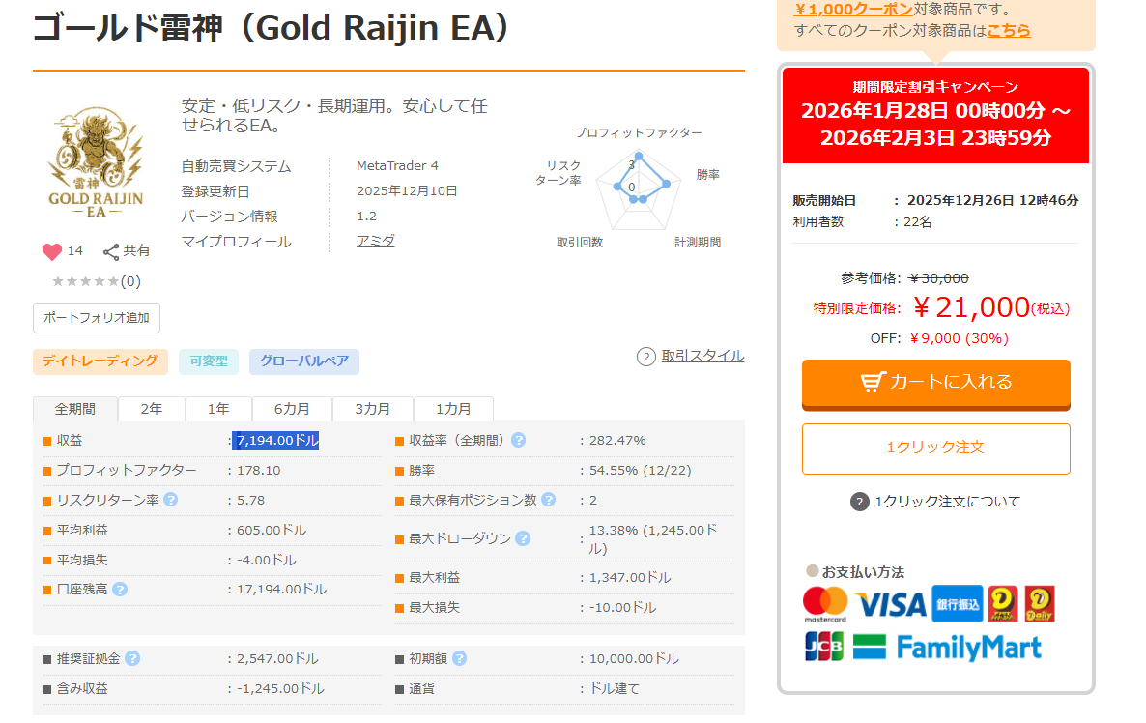Screen dimensions: 1146x723
Task: Click the ポートフォリオ追加 button
Action: [97, 318]
